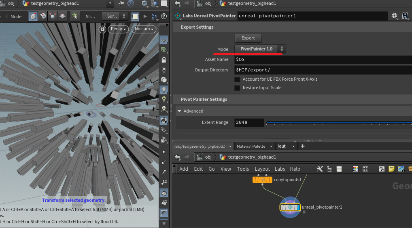This screenshot has height=228, width=412.
Task: Toggle the secure selection arrow icon
Action: point(75,16)
